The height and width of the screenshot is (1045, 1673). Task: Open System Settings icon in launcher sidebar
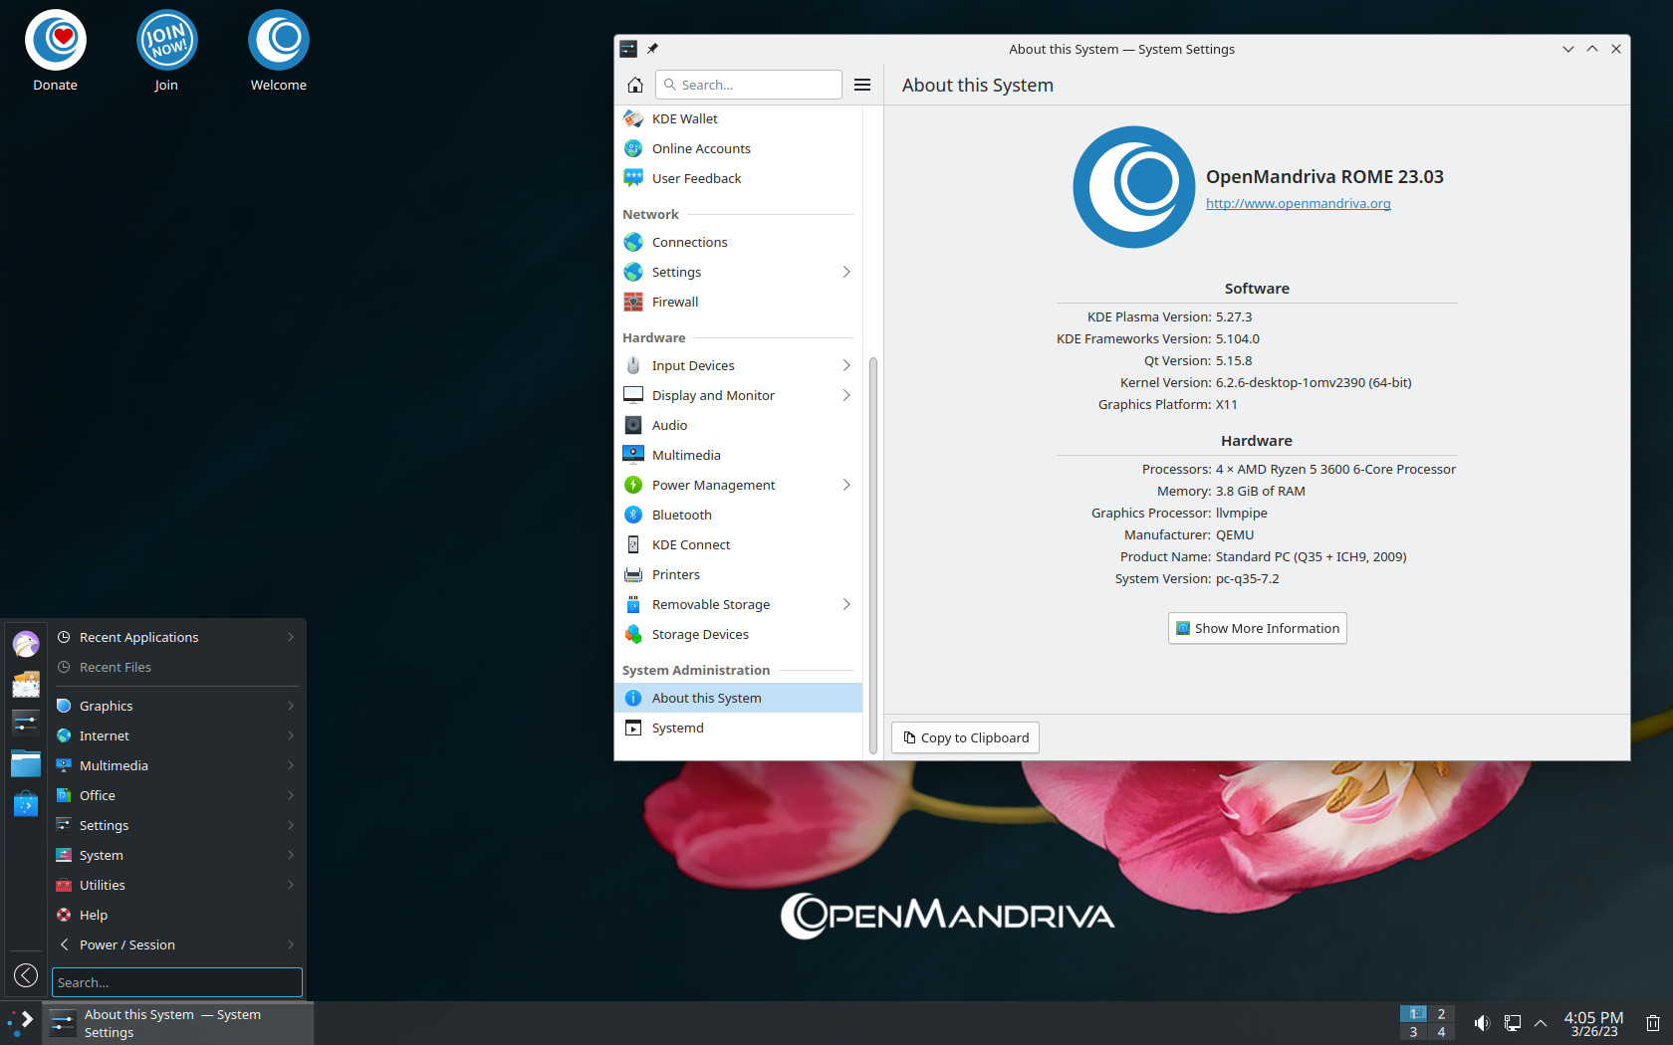[x=26, y=724]
